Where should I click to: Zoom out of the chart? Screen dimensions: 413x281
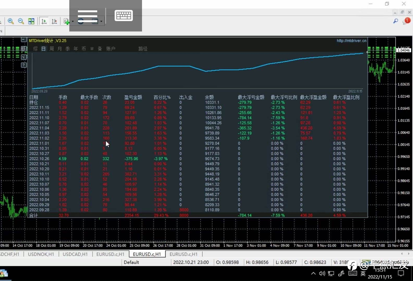tap(21, 21)
